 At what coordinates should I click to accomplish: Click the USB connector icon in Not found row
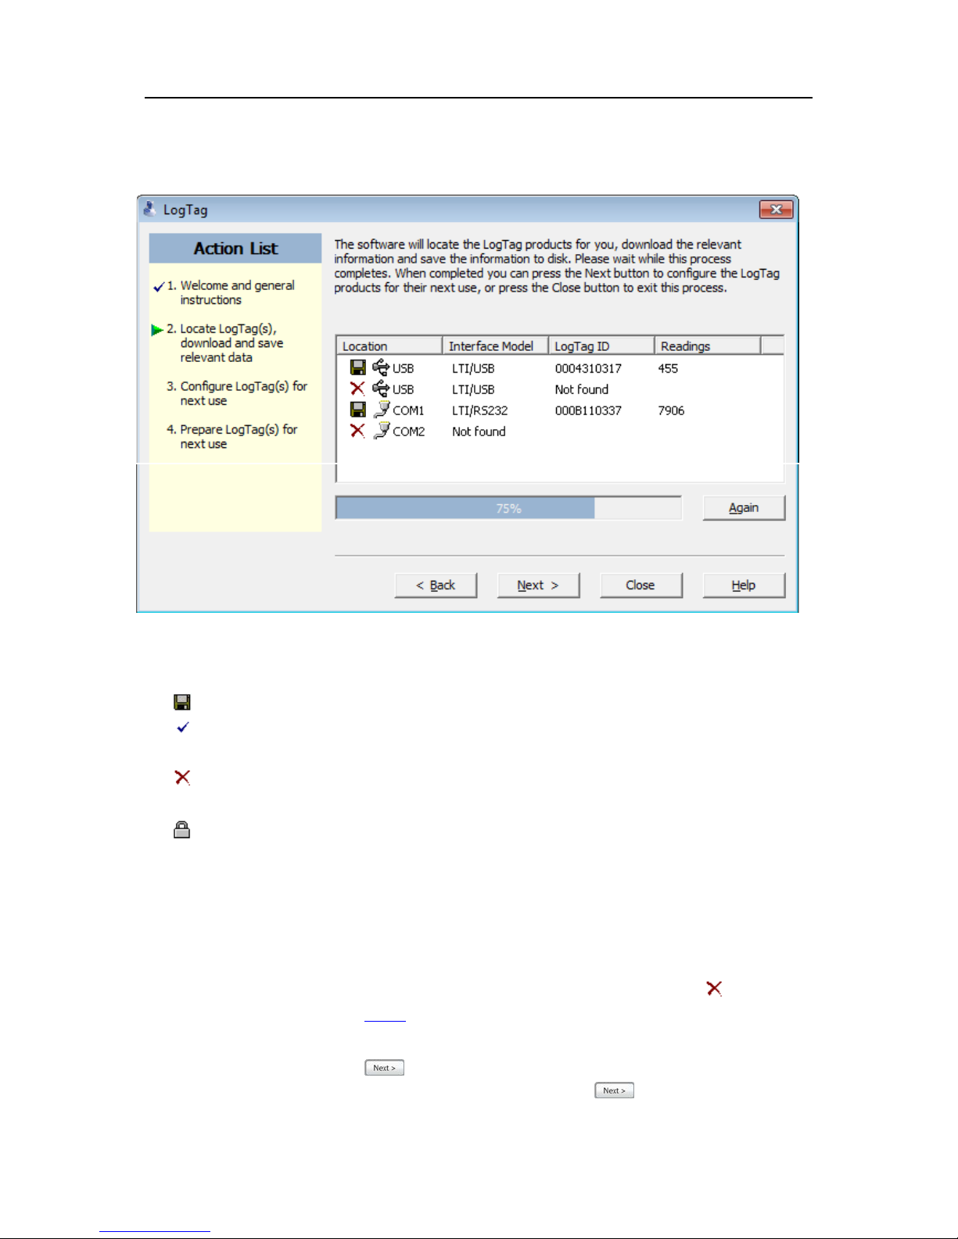tap(381, 389)
